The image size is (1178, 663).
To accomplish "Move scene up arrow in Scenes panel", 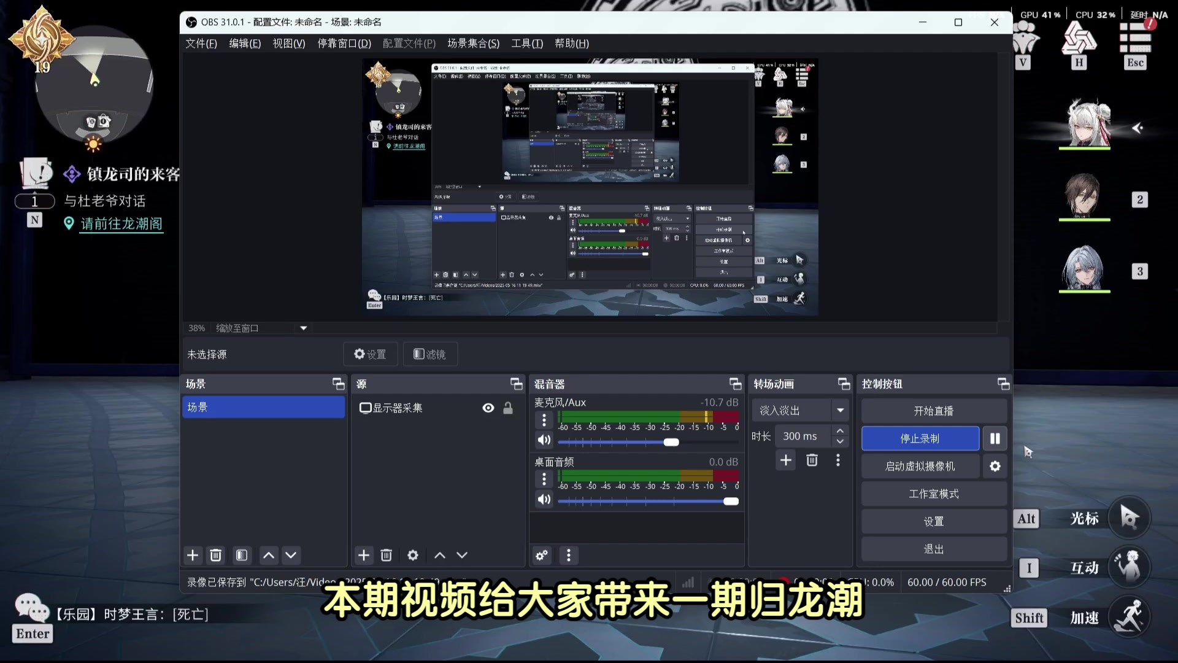I will (x=269, y=556).
